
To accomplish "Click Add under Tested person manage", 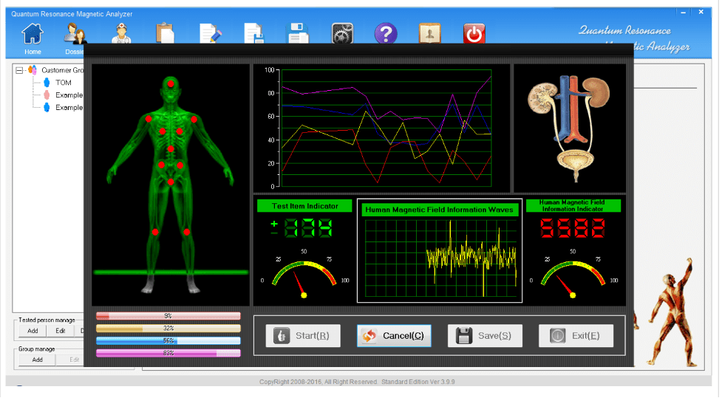I will (33, 331).
